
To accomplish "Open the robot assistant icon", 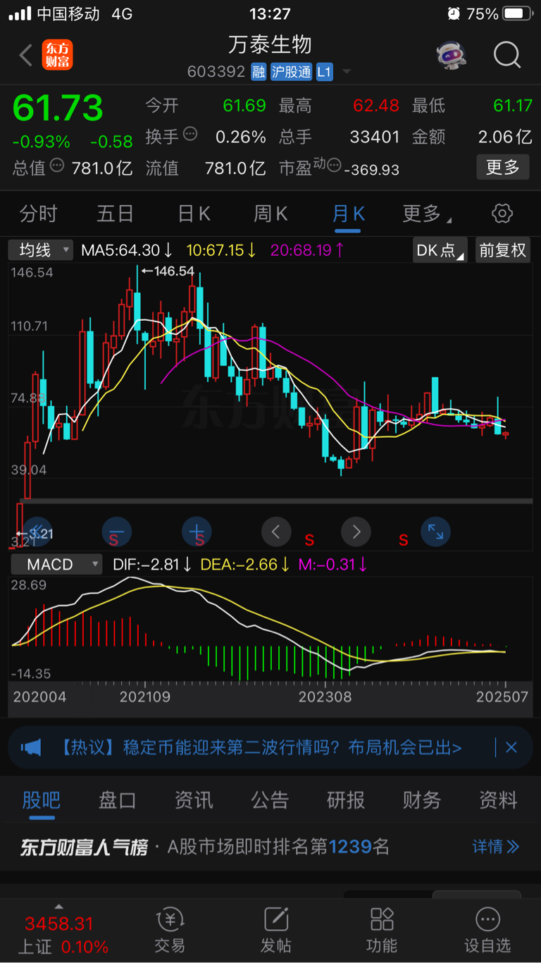I will (451, 55).
